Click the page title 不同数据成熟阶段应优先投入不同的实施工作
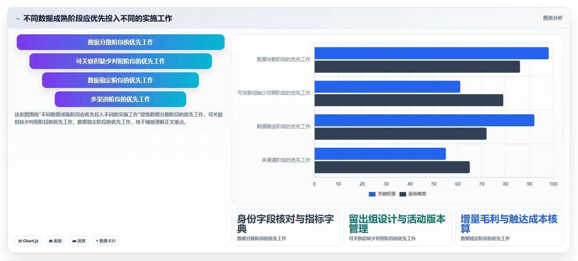Screen dimensions: 578x261 pyautogui.click(x=98, y=19)
